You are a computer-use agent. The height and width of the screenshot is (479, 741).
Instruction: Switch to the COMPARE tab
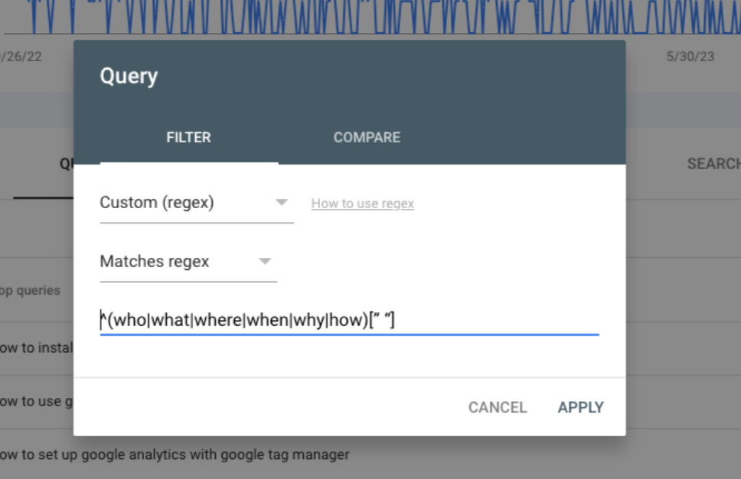pyautogui.click(x=367, y=138)
